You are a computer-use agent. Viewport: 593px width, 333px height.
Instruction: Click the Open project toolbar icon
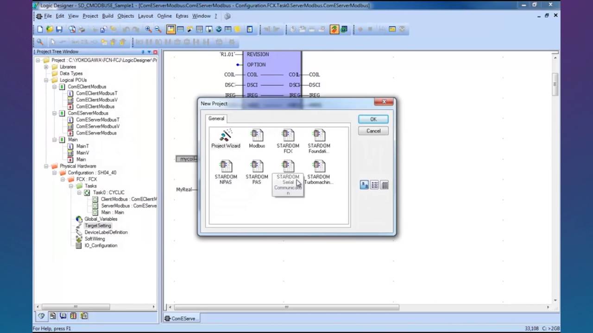pos(50,29)
